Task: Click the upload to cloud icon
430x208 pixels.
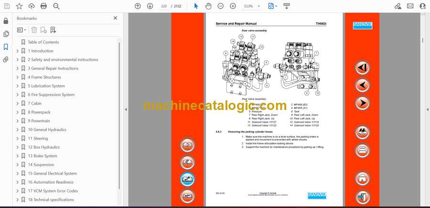Action: (x=32, y=6)
